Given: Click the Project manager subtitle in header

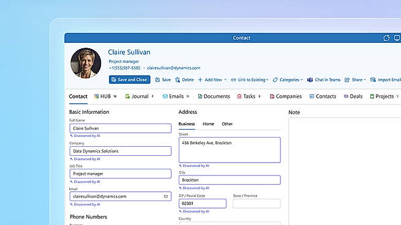Looking at the screenshot, I should (x=124, y=61).
